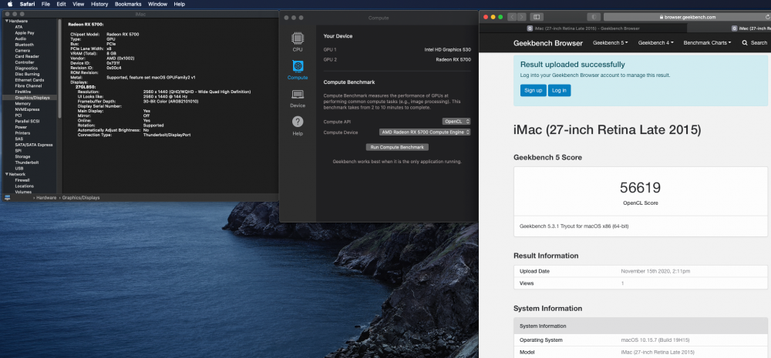
Task: Select NVMExpress in the Hardware list
Action: tap(27, 109)
